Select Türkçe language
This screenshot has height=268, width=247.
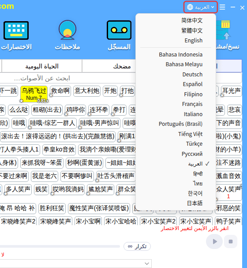194,144
